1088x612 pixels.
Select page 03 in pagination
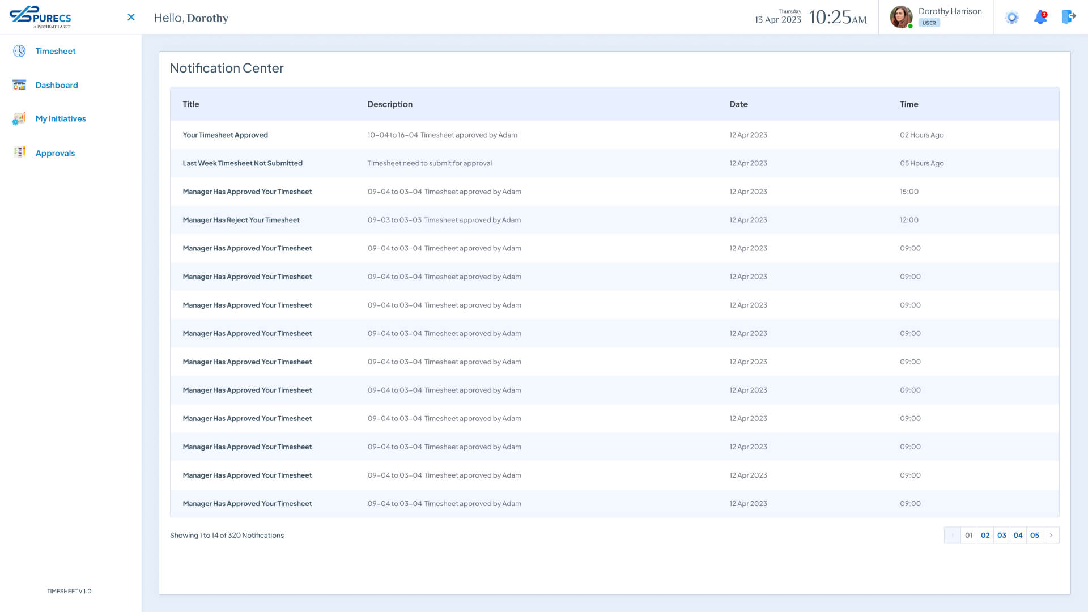point(1002,535)
